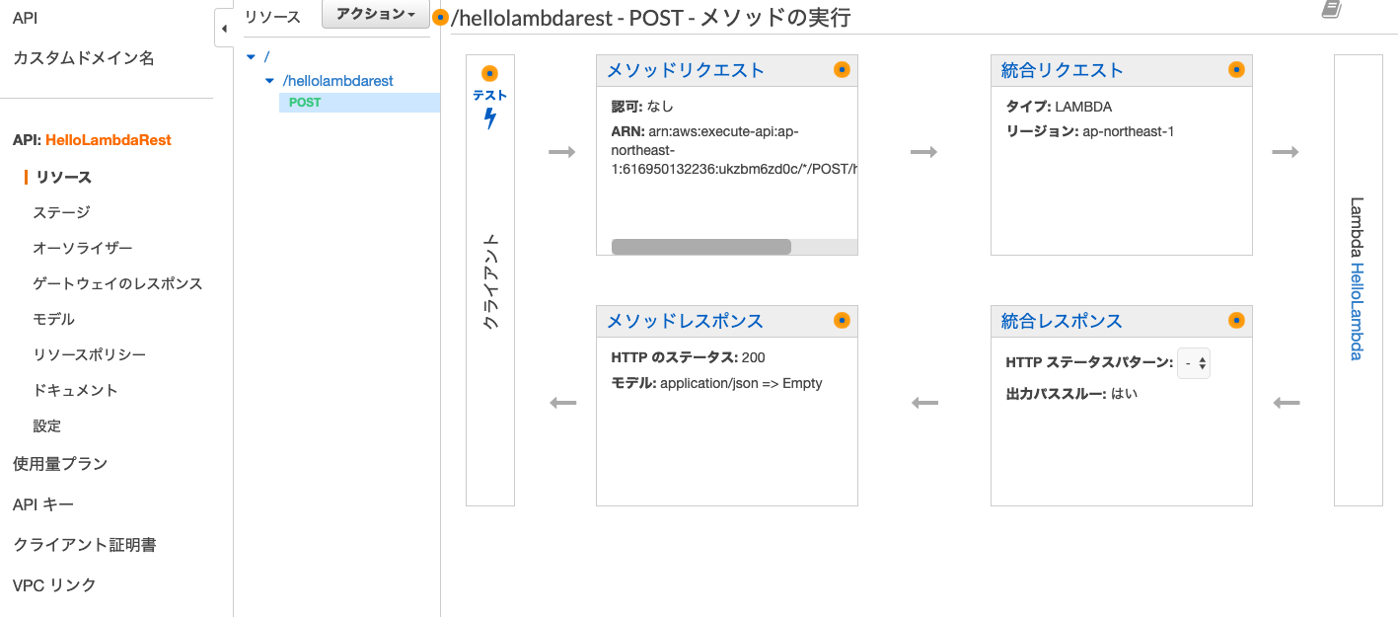Viewport: 1399px width, 617px height.
Task: Open the アクション dropdown
Action: coord(375,15)
